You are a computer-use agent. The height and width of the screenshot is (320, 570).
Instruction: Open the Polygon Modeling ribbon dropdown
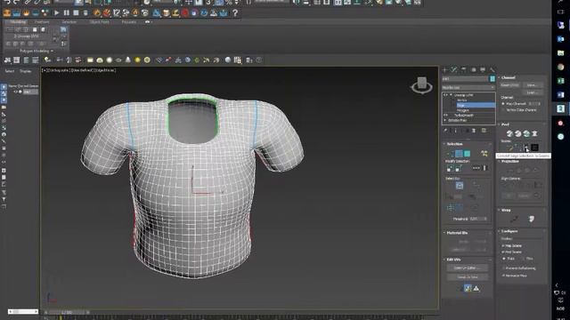pos(37,52)
